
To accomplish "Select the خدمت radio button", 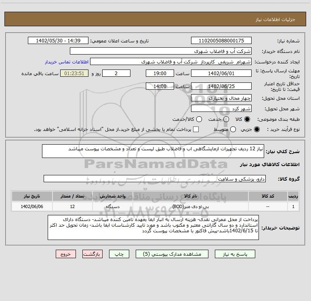I will (226, 119).
